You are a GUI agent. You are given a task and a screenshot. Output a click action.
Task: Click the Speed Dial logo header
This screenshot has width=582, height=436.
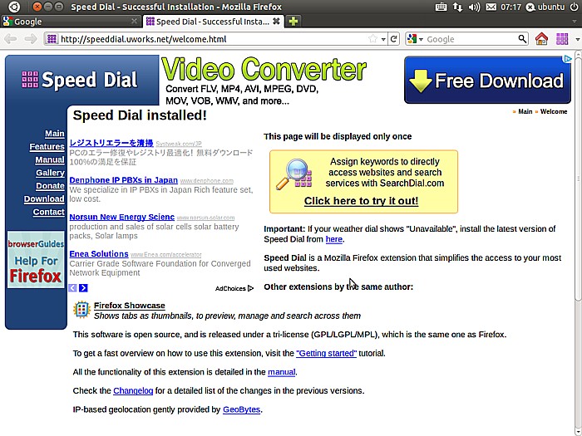tap(80, 80)
